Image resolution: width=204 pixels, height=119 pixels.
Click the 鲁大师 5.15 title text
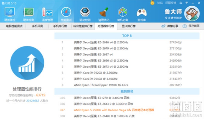[9, 3]
